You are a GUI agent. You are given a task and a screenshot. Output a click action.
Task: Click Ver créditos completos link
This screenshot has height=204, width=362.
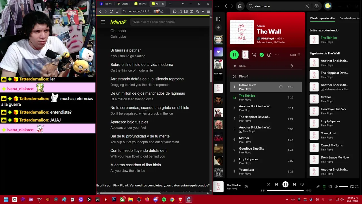pyautogui.click(x=146, y=185)
